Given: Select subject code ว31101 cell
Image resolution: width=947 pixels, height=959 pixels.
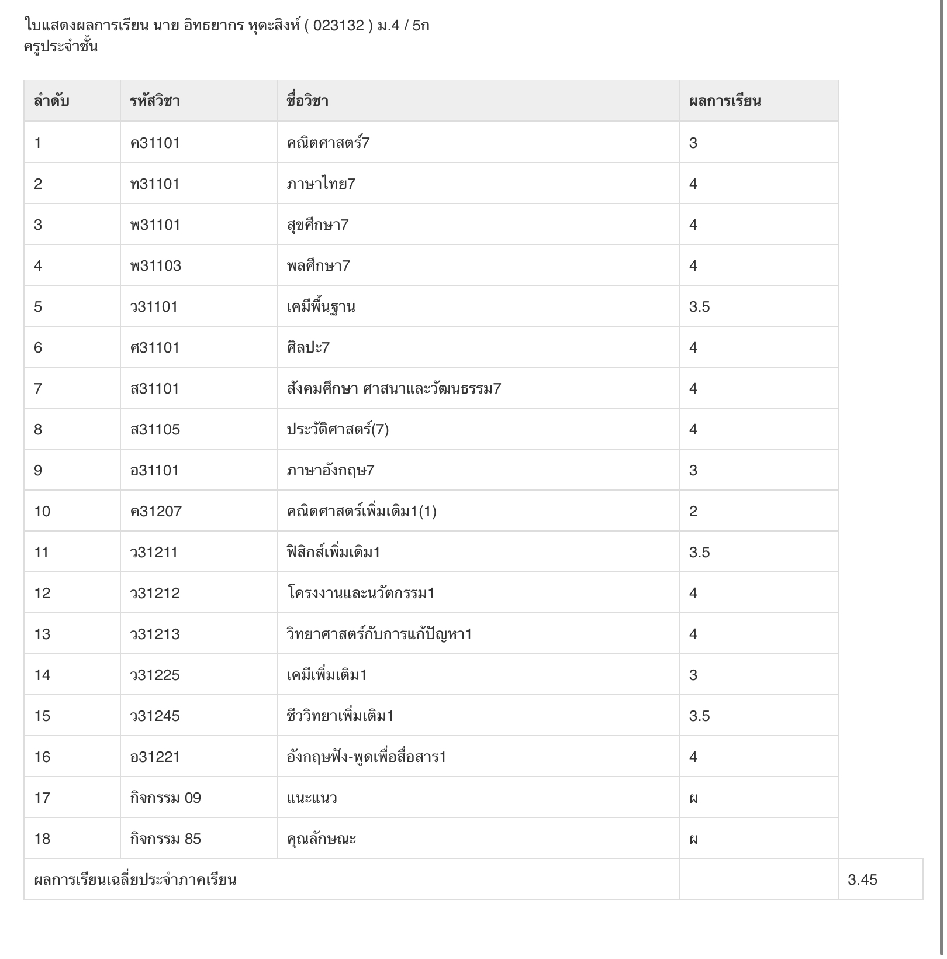Looking at the screenshot, I should click(199, 306).
